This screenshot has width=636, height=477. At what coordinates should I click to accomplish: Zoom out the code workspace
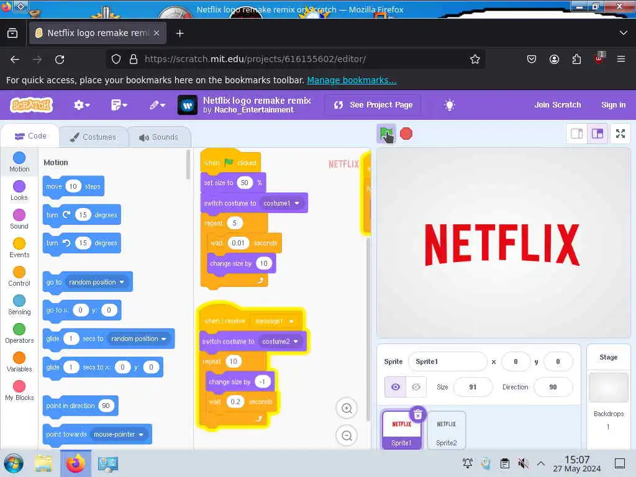347,435
